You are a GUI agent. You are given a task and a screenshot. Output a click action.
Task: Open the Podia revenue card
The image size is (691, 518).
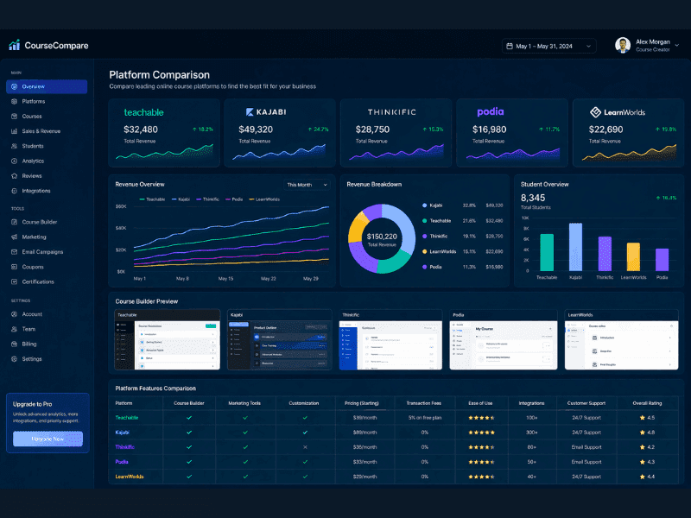[512, 133]
